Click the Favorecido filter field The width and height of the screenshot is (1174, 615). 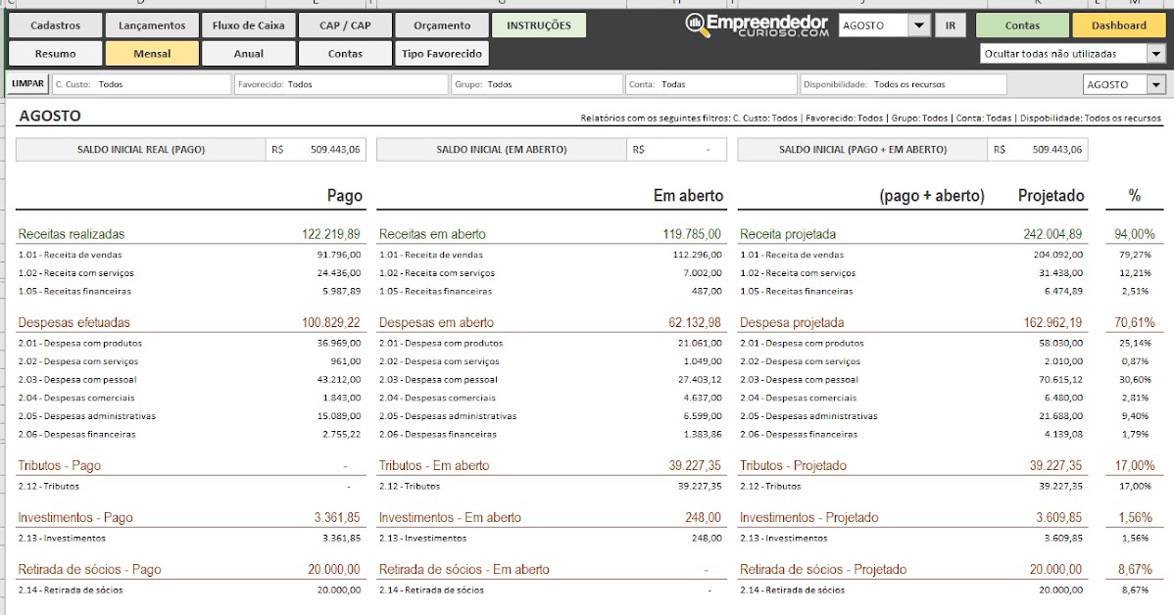click(x=340, y=85)
